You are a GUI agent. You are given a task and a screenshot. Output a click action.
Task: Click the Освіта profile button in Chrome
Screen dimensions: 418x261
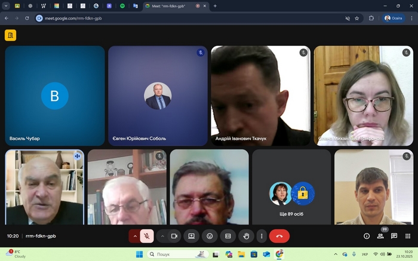(x=395, y=18)
